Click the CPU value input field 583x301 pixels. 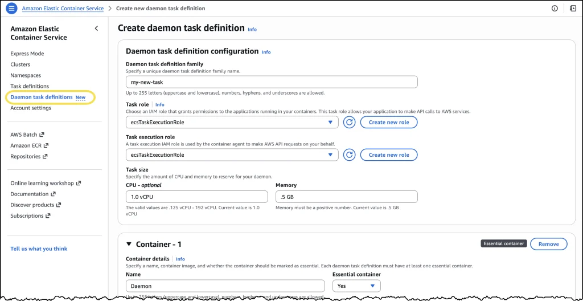[196, 197]
